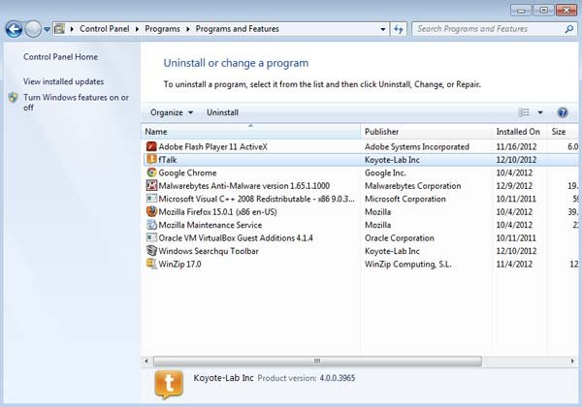Click Control Panel breadcrumb in address bar
This screenshot has width=582, height=407.
105,29
